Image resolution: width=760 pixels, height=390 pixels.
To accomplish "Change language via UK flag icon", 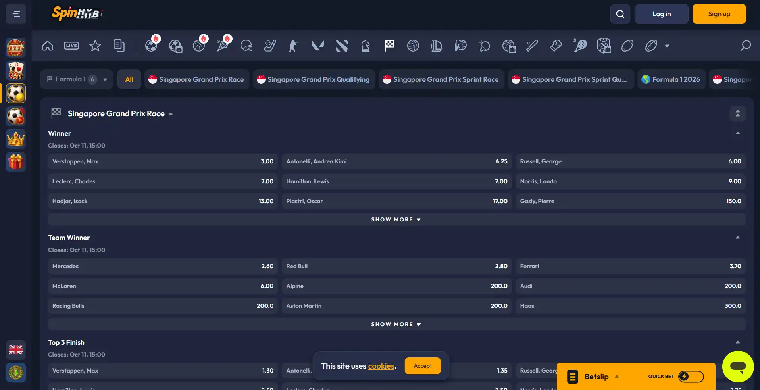I will tap(16, 350).
